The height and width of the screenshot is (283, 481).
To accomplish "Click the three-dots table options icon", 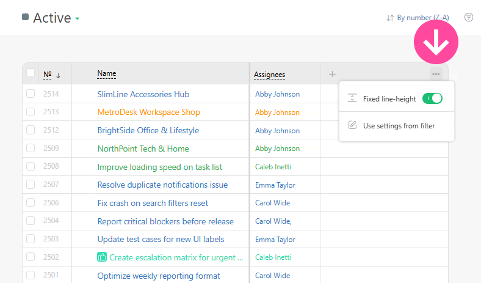I will click(435, 74).
